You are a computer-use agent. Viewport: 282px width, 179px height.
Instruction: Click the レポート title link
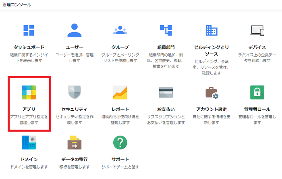coord(120,109)
